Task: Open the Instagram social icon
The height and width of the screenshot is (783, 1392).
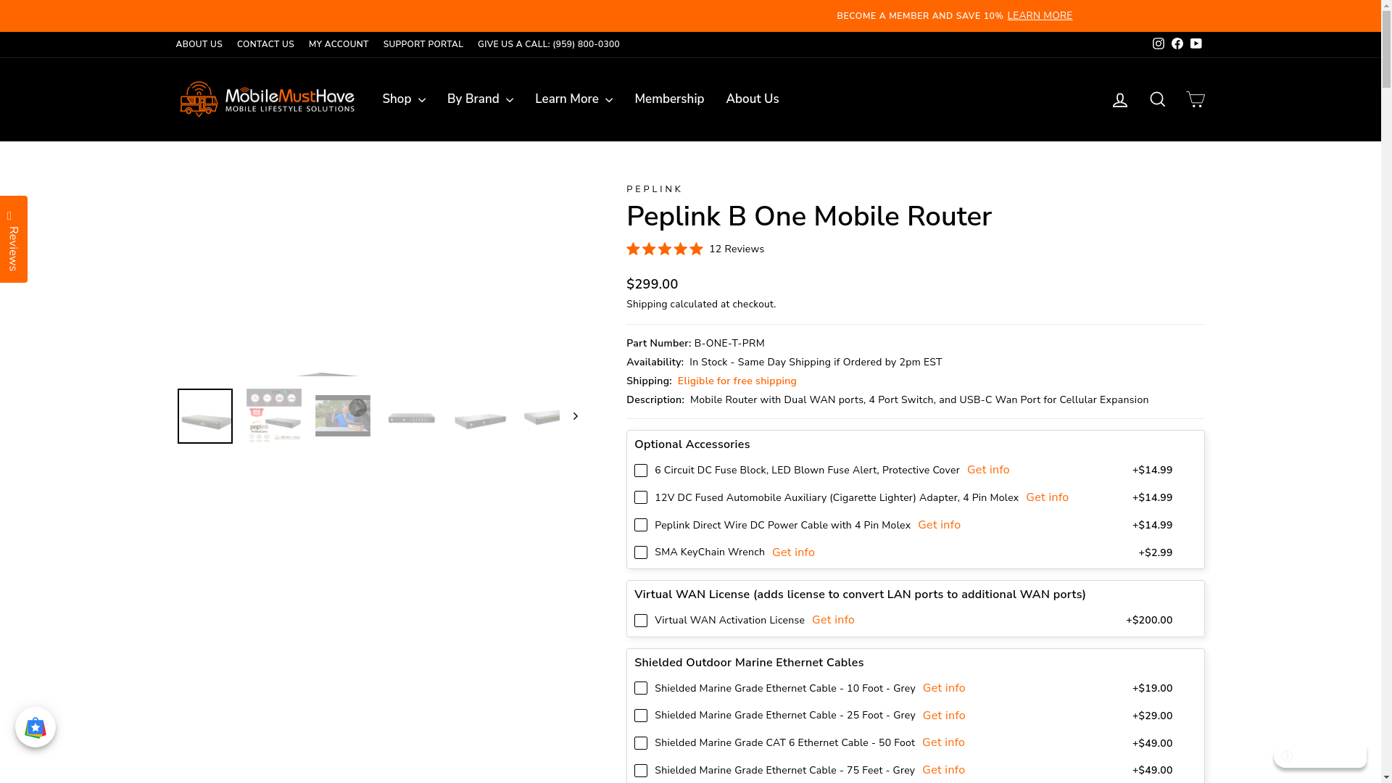Action: (x=1158, y=44)
